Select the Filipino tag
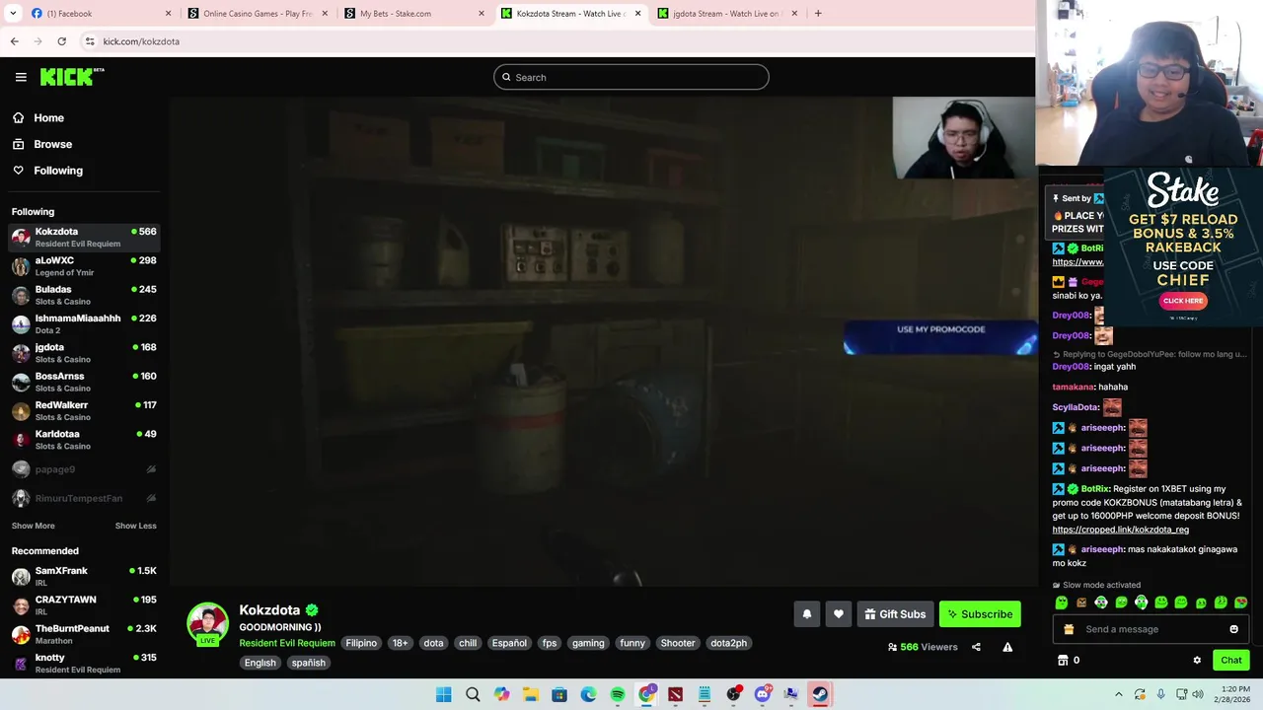 [361, 643]
